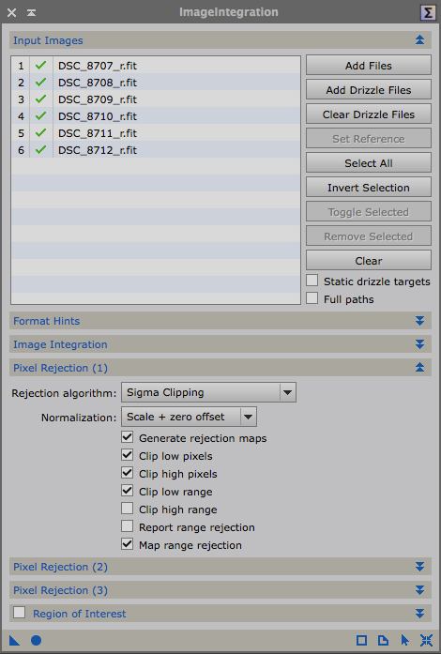Toggle green check for DSC_8708_r.fit
This screenshot has height=654, width=441.
[40, 83]
